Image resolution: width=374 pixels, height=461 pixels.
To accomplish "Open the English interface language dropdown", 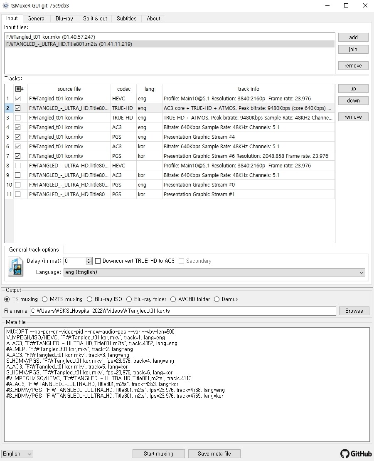I will coord(17,454).
